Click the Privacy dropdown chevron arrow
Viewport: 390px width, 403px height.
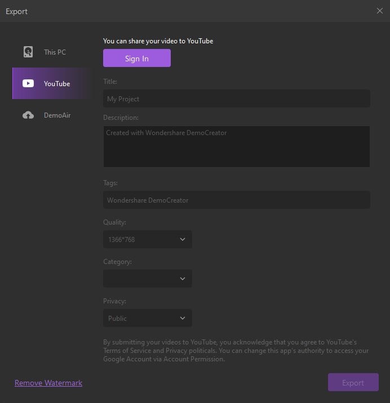point(183,318)
